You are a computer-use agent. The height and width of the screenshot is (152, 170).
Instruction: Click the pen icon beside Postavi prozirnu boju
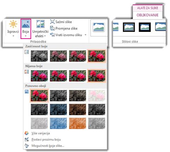[27, 140]
